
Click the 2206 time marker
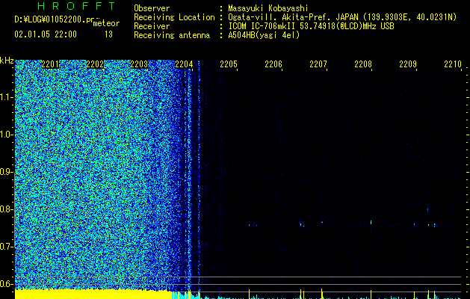(273, 64)
